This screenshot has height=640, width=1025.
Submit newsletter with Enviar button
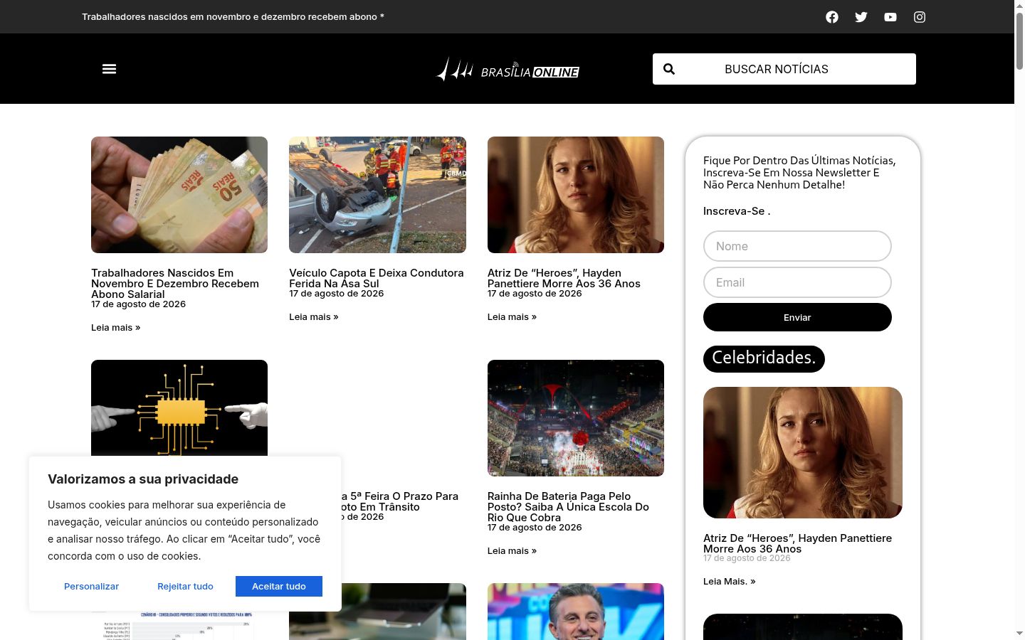click(797, 317)
